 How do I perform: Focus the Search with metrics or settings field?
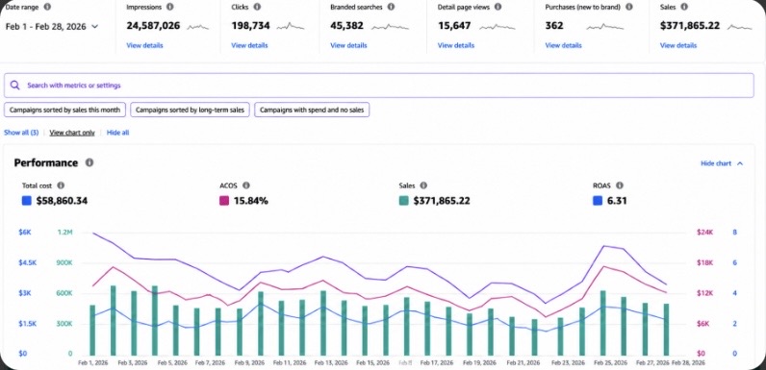(378, 86)
